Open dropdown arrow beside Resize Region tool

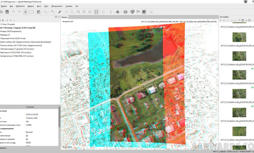coord(42,12)
